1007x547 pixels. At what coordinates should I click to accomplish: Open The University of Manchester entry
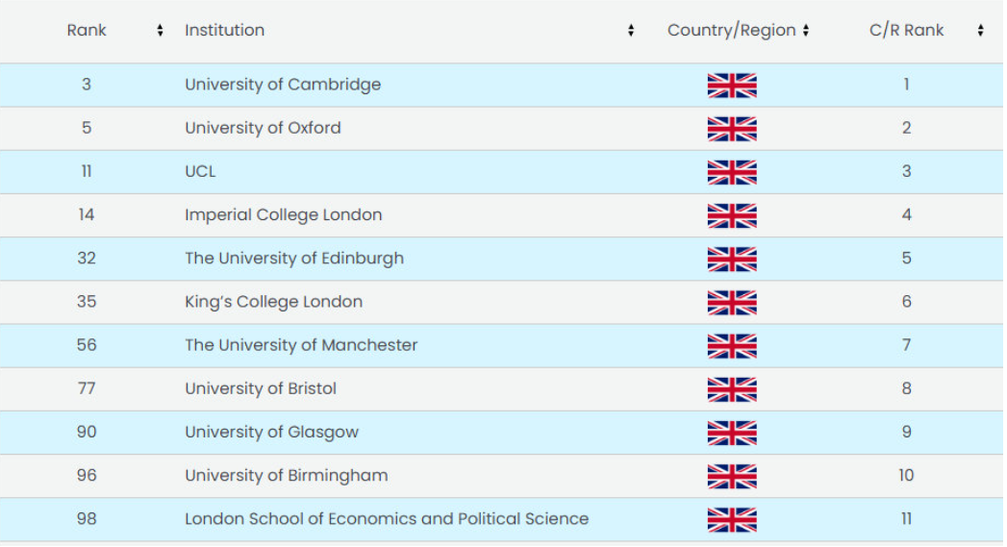pyautogui.click(x=300, y=345)
